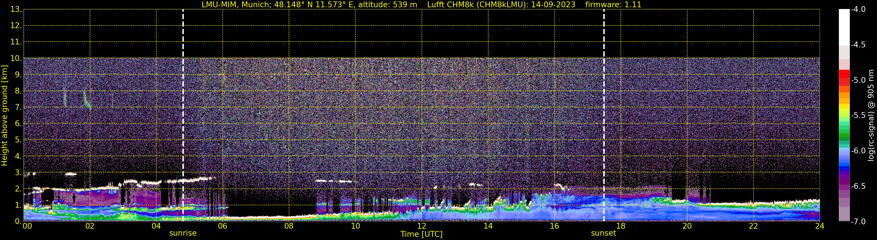
Task: Click the time-axis tick label '24'
Action: click(x=819, y=226)
